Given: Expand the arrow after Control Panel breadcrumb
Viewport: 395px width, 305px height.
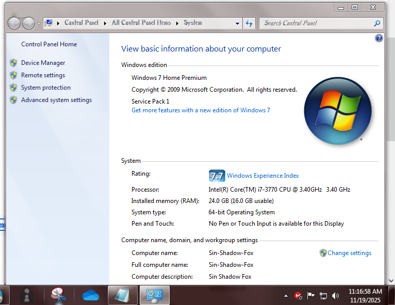Looking at the screenshot, I should 105,23.
